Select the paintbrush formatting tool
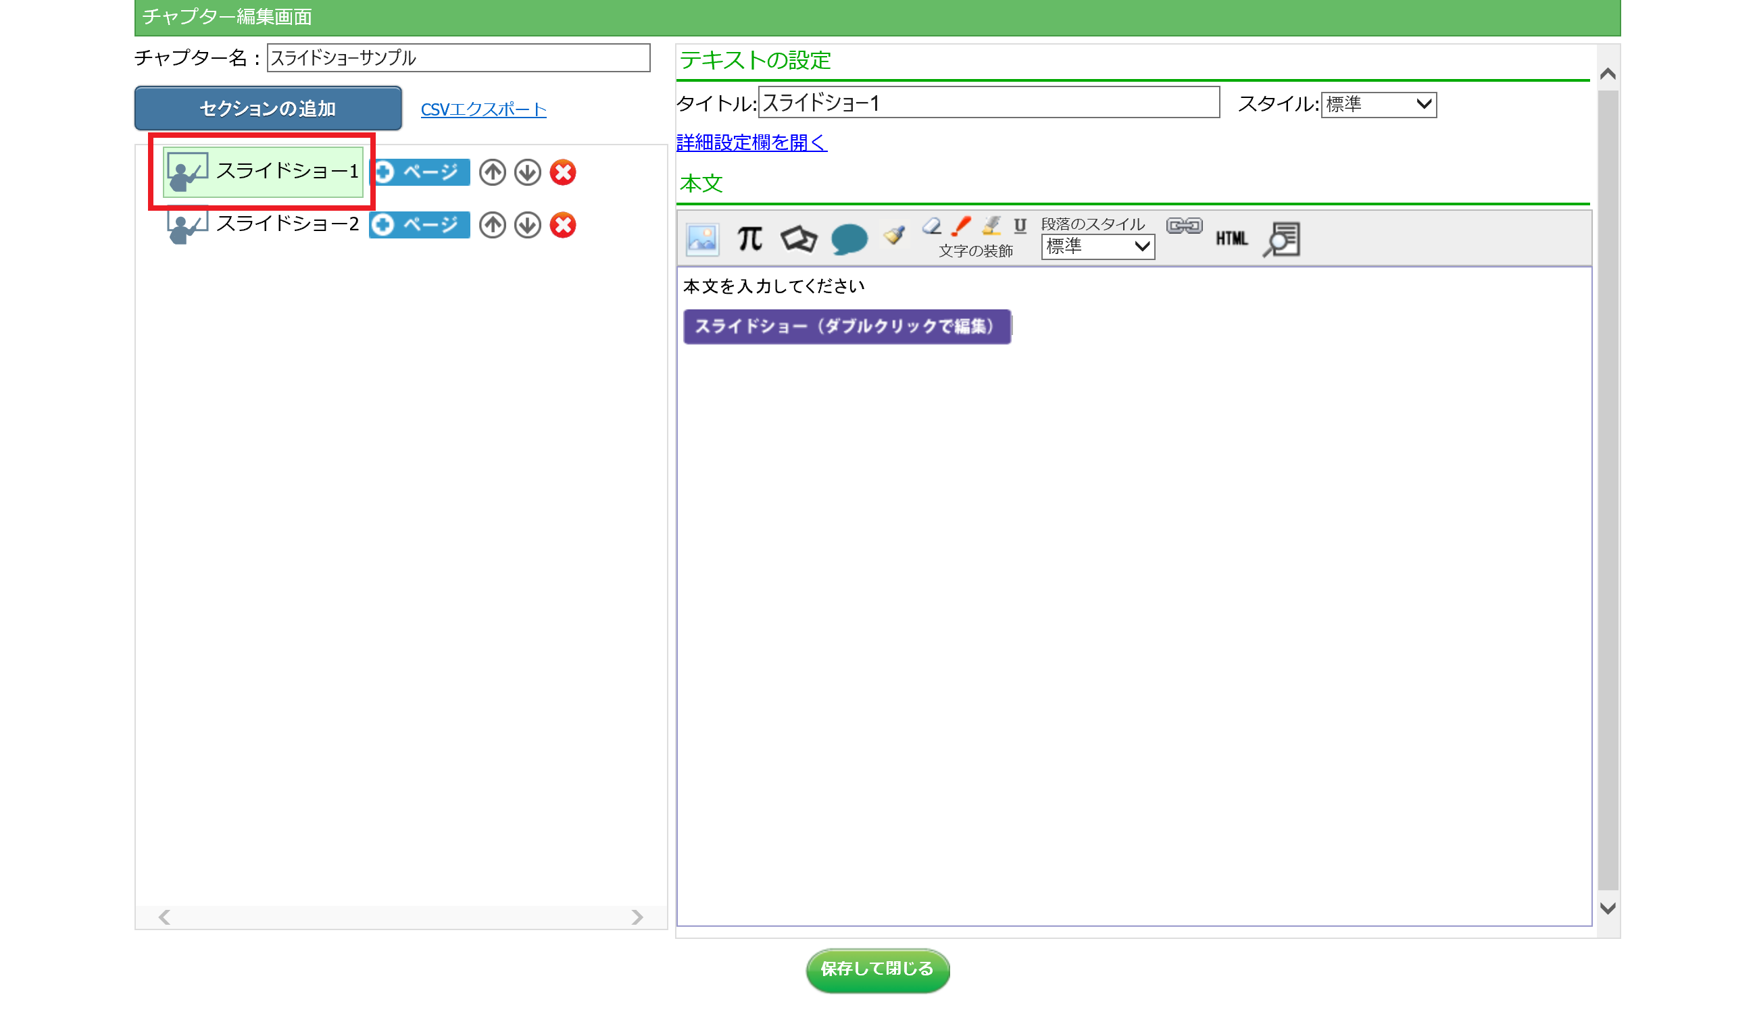This screenshot has width=1755, height=1022. [894, 235]
